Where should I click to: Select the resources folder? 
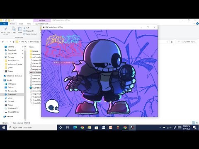pyautogui.click(x=35, y=54)
